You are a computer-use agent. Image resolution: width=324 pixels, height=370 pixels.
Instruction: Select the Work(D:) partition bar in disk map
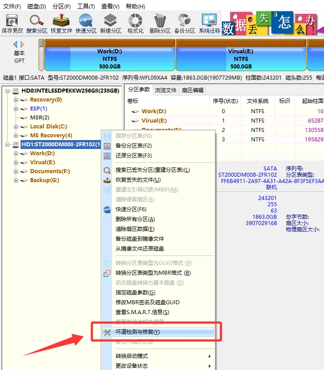[110, 55]
